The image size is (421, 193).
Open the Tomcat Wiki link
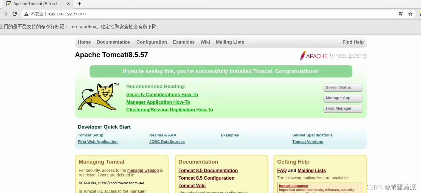tap(192, 186)
